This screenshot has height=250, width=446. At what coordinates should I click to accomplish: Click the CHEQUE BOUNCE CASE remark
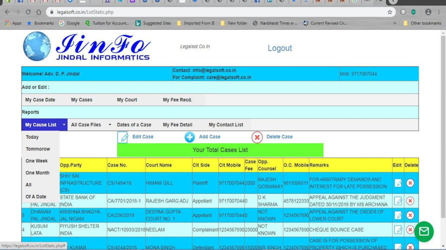coord(336,229)
